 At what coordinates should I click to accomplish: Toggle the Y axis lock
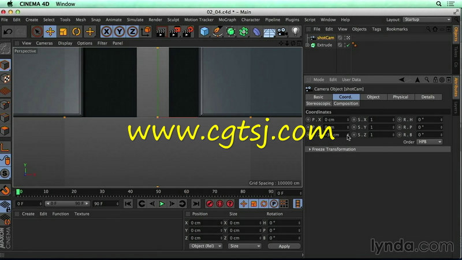(120, 32)
